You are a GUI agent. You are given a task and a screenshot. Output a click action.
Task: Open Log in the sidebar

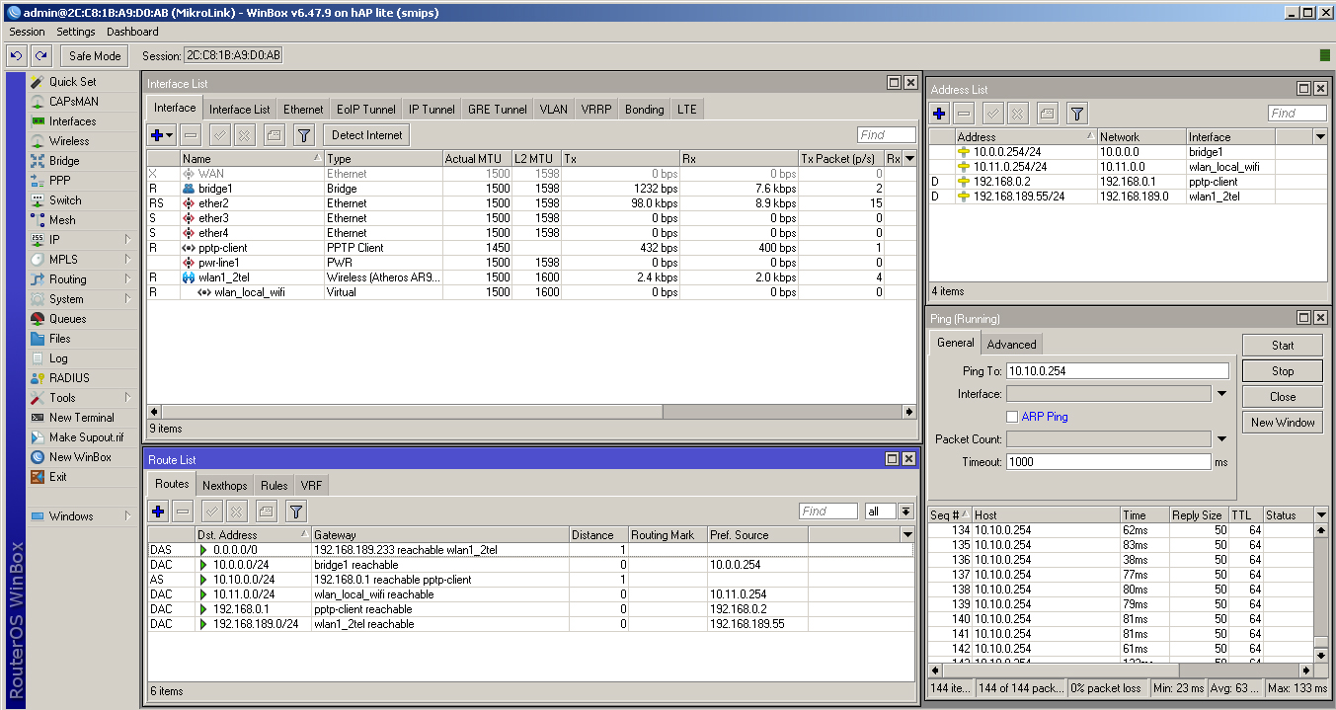[58, 358]
